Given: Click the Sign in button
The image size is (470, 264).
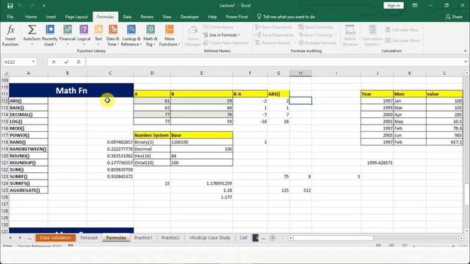Looking at the screenshot, I should click(394, 5).
